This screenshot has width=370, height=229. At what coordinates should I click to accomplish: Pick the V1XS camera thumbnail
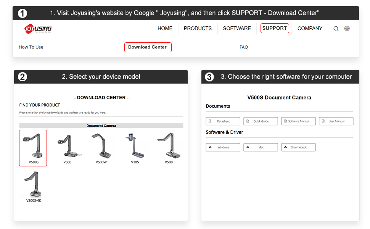pyautogui.click(x=135, y=147)
